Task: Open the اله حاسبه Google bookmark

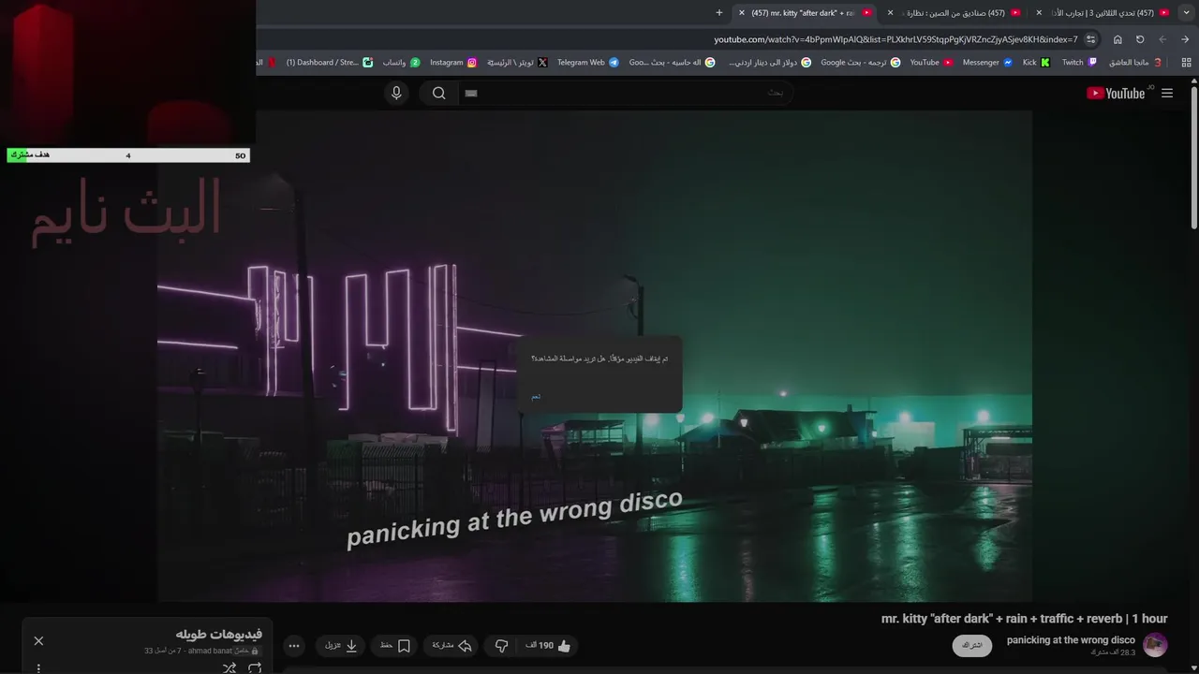Action: point(672,63)
